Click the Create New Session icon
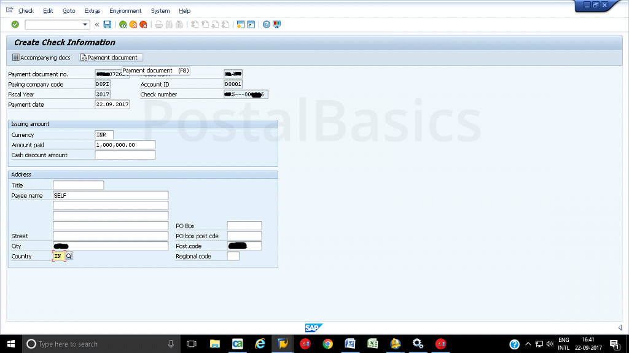629x353 pixels. point(240,25)
